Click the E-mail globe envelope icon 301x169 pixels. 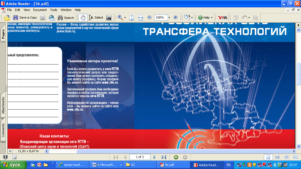pos(52,17)
